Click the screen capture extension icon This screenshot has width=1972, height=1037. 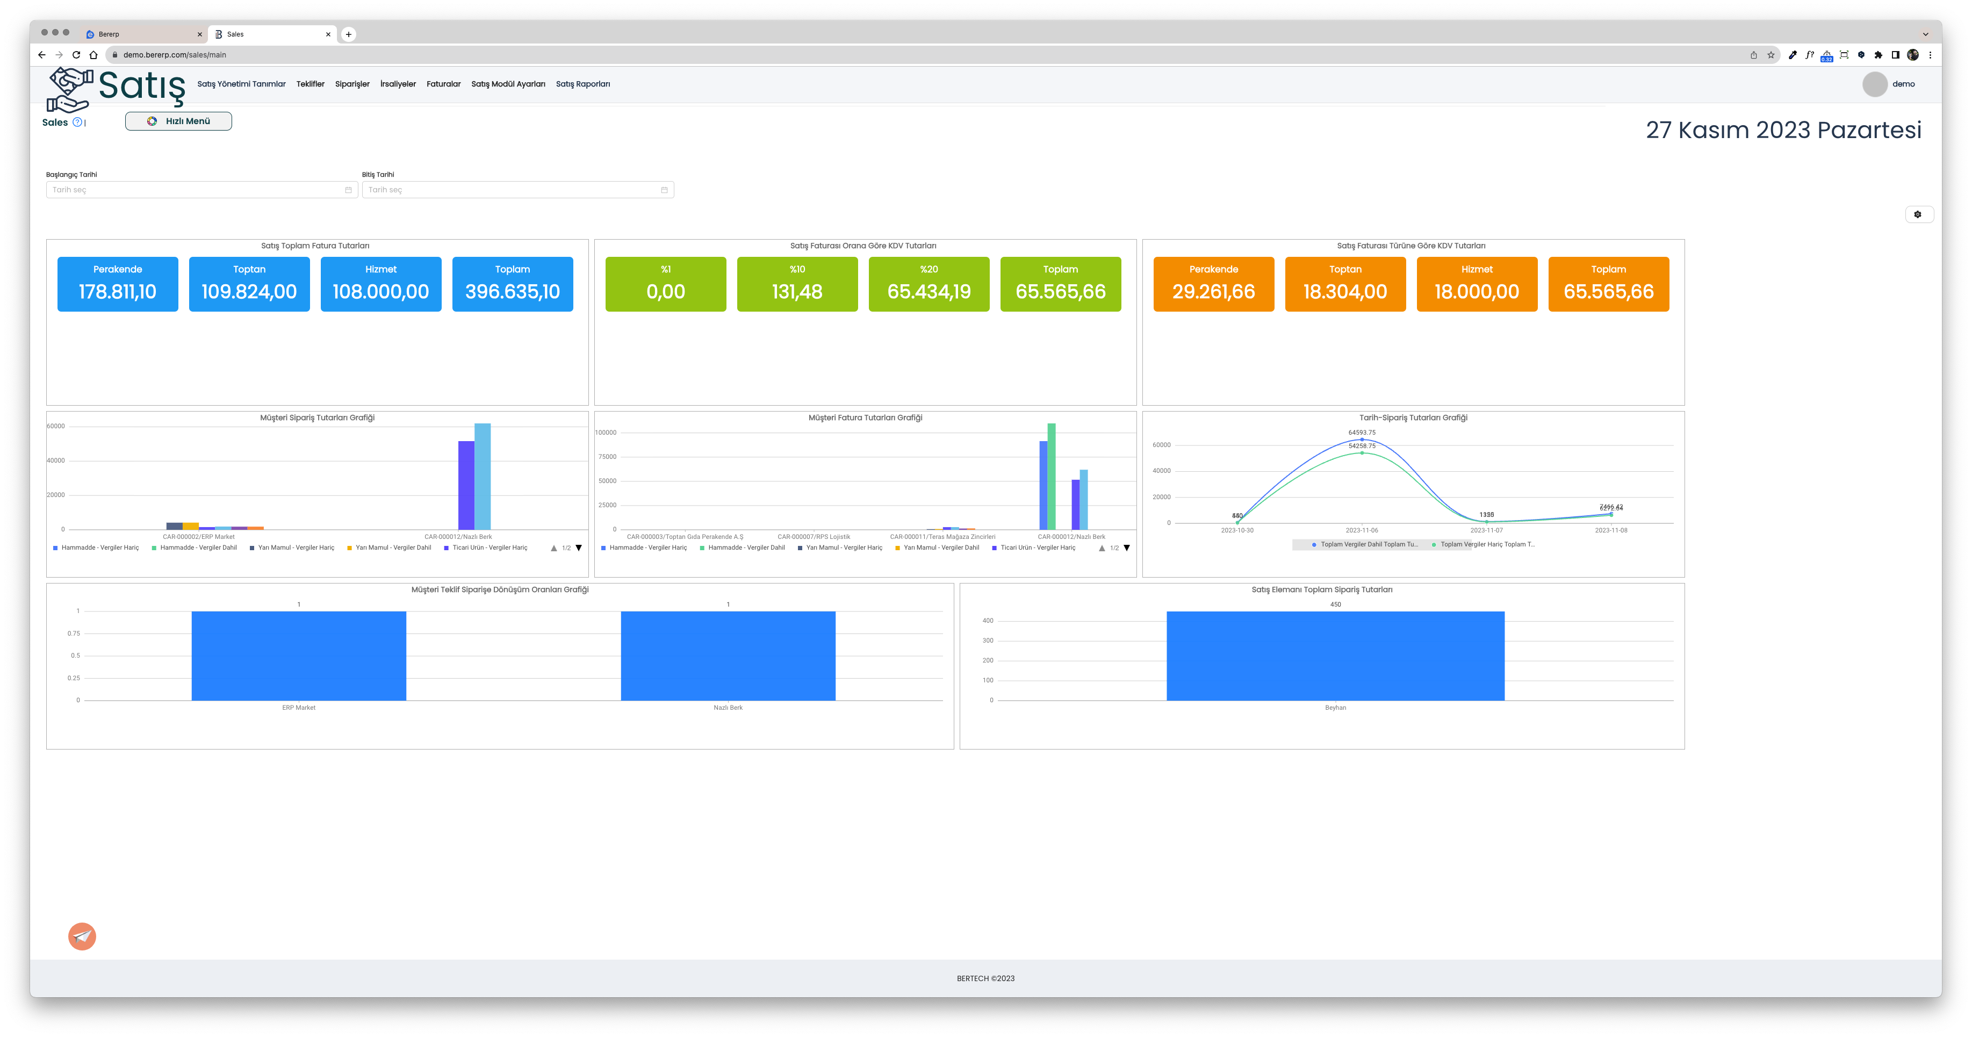point(1844,55)
